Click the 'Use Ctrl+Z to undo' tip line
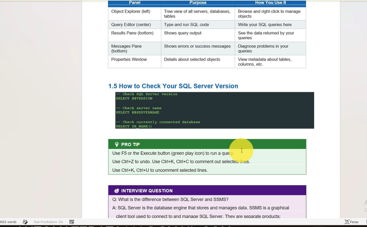The image size is (367, 227). coord(181,162)
